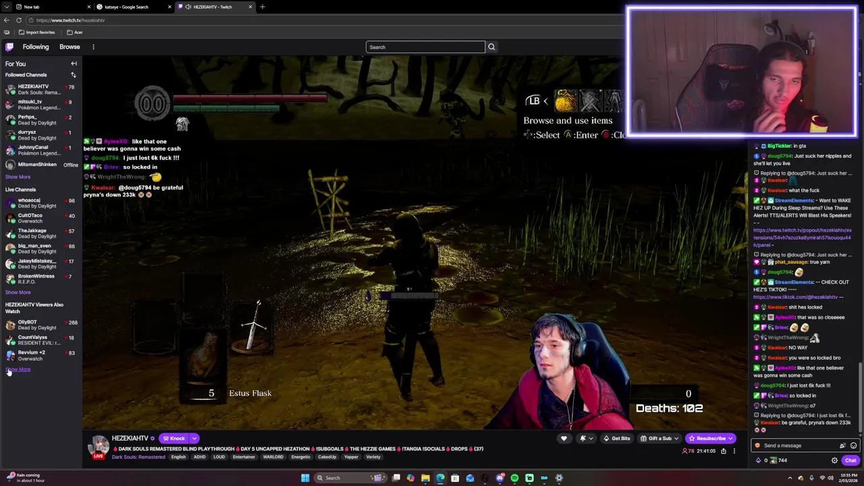Select the ADHD tag
This screenshot has height=486, width=864.
coord(199,457)
